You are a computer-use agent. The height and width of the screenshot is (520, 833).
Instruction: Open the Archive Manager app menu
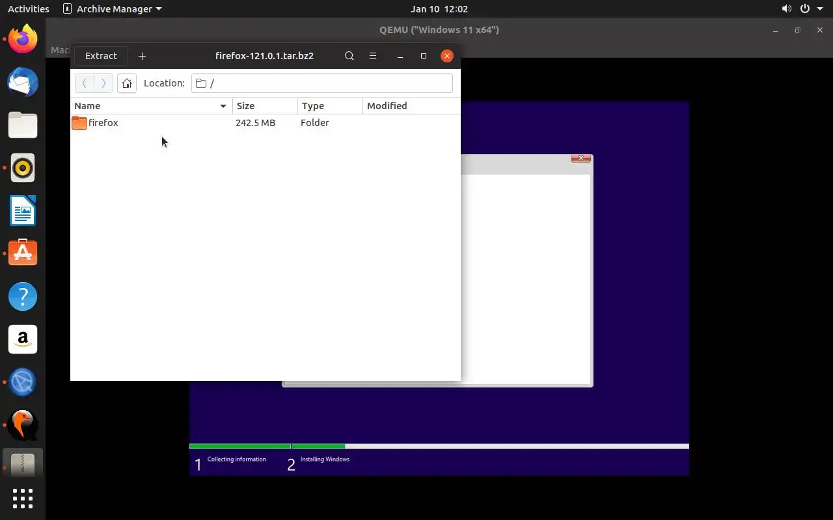112,9
